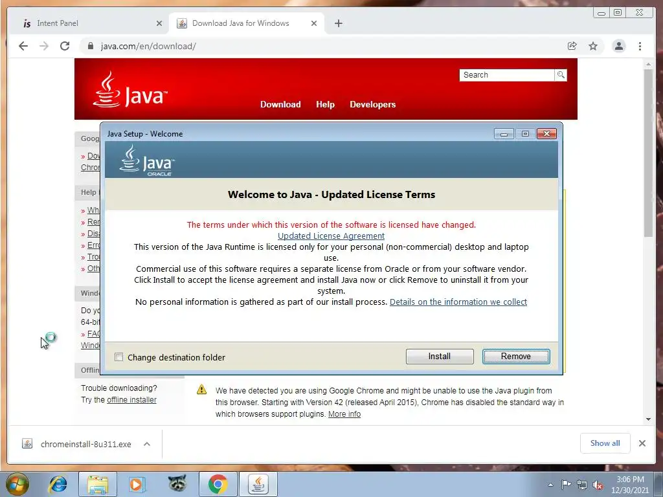Click the yellow warning triangle icon
This screenshot has width=663, height=497.
202,390
